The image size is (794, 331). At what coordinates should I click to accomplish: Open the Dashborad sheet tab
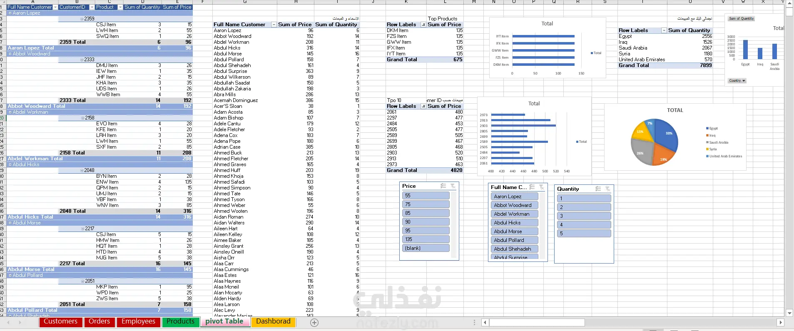[x=273, y=322]
